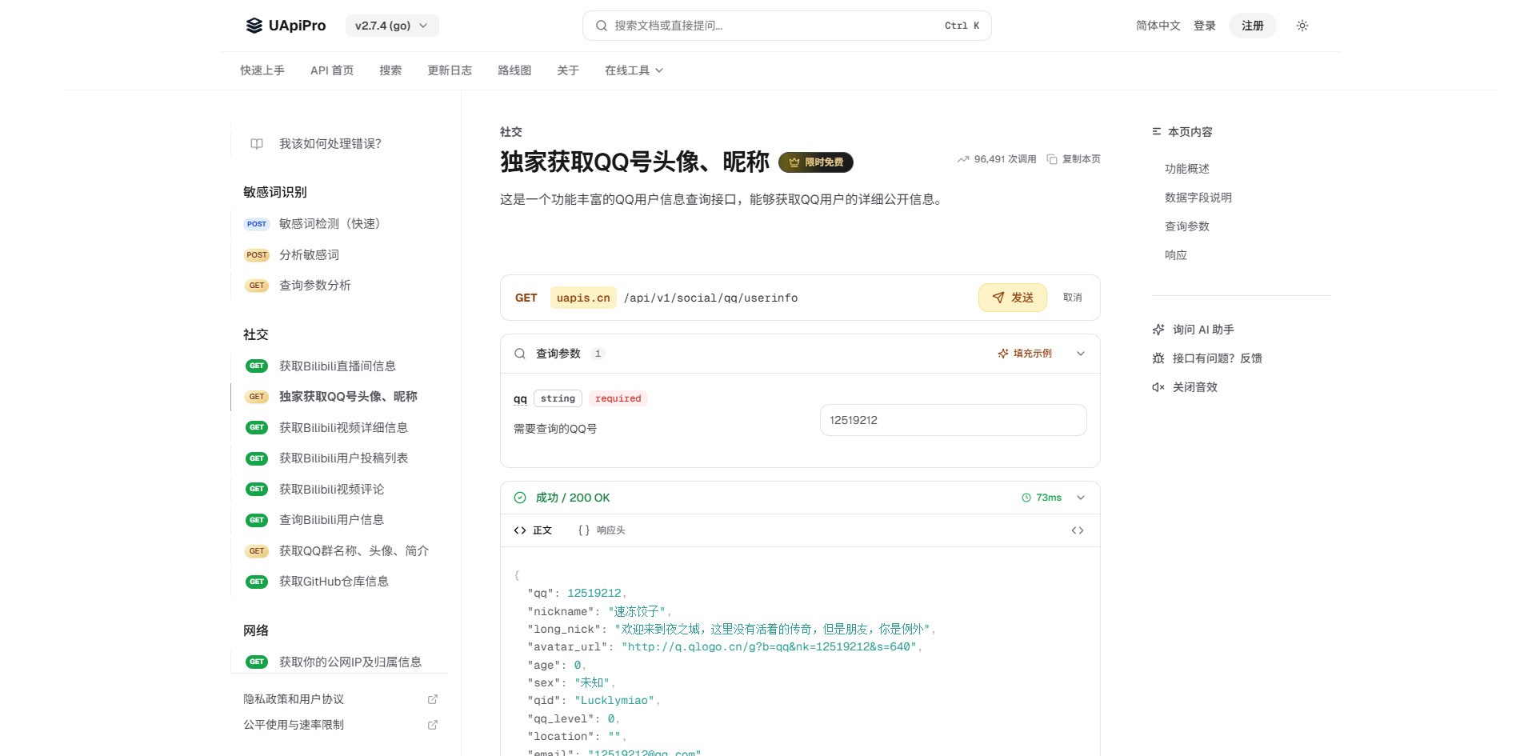This screenshot has height=756, width=1536.
Task: Open the version v2.7.4 (go) dropdown
Action: (392, 26)
